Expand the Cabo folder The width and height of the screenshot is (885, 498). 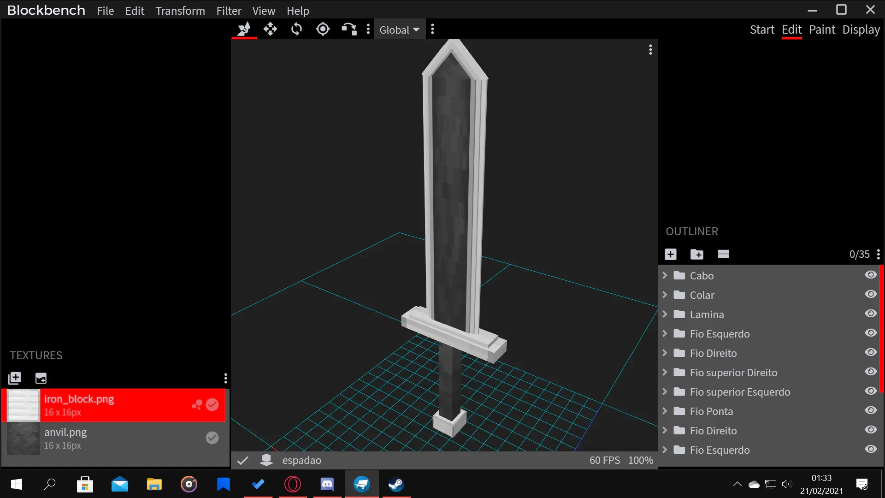click(665, 275)
